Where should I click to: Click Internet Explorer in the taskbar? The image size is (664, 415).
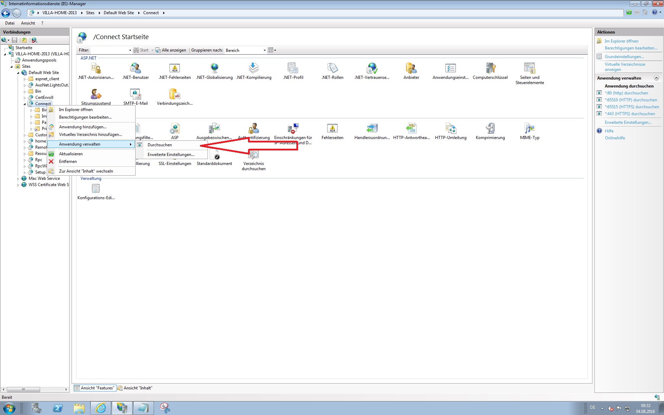point(101,408)
